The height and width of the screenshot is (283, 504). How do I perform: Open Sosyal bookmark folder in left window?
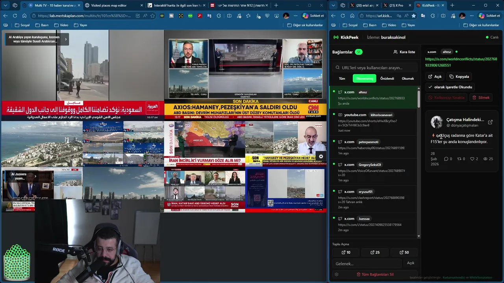(x=22, y=25)
